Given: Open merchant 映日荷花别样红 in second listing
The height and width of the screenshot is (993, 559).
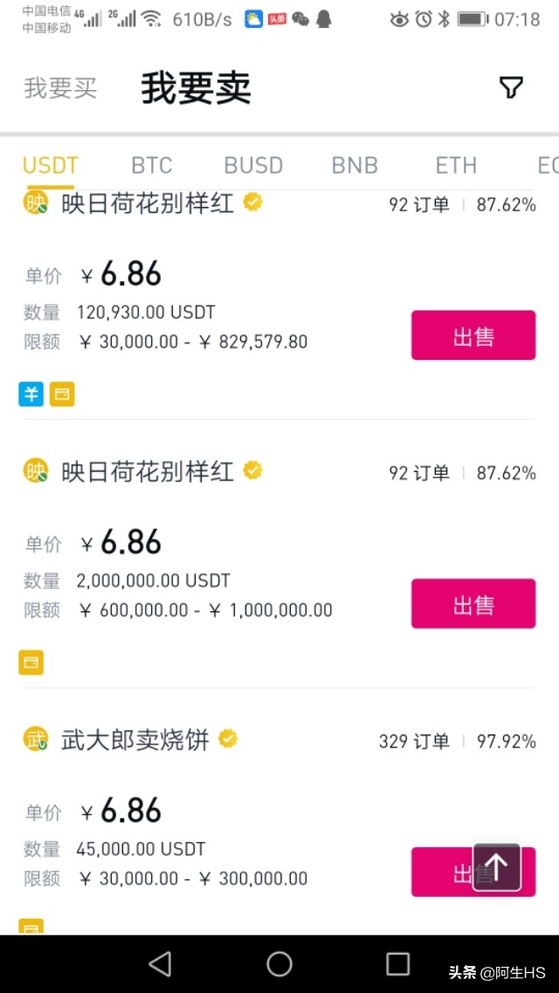Looking at the screenshot, I should coord(147,472).
